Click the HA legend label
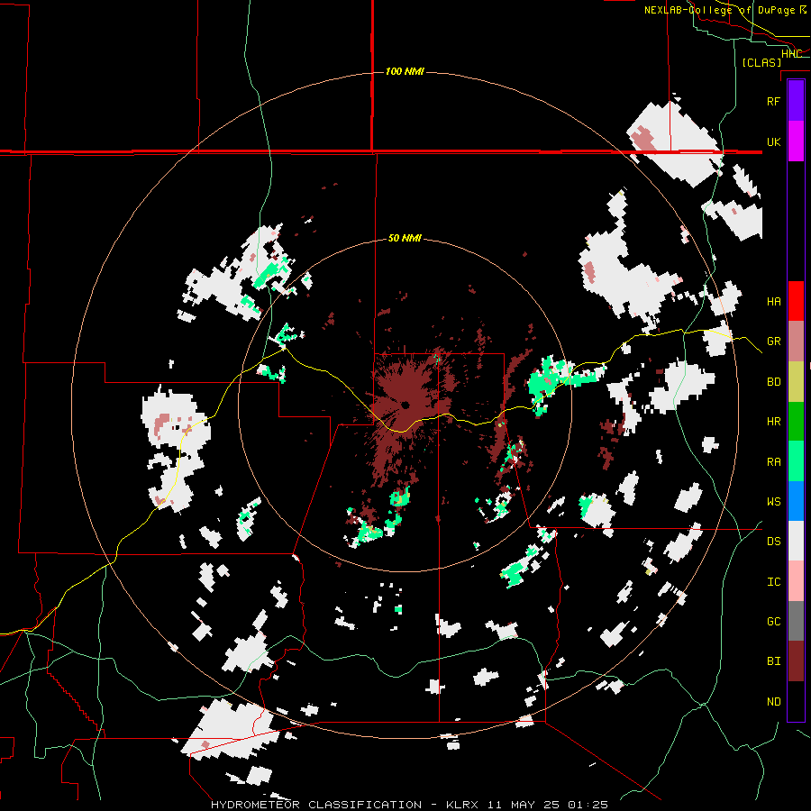Viewport: 811px width, 811px height. pyautogui.click(x=773, y=302)
